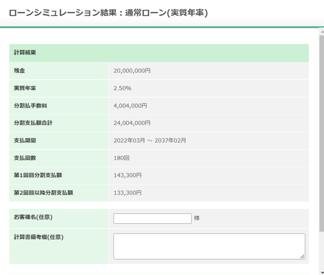Click the 133,300円 second payment amount
This screenshot has width=324, height=275.
pyautogui.click(x=128, y=192)
